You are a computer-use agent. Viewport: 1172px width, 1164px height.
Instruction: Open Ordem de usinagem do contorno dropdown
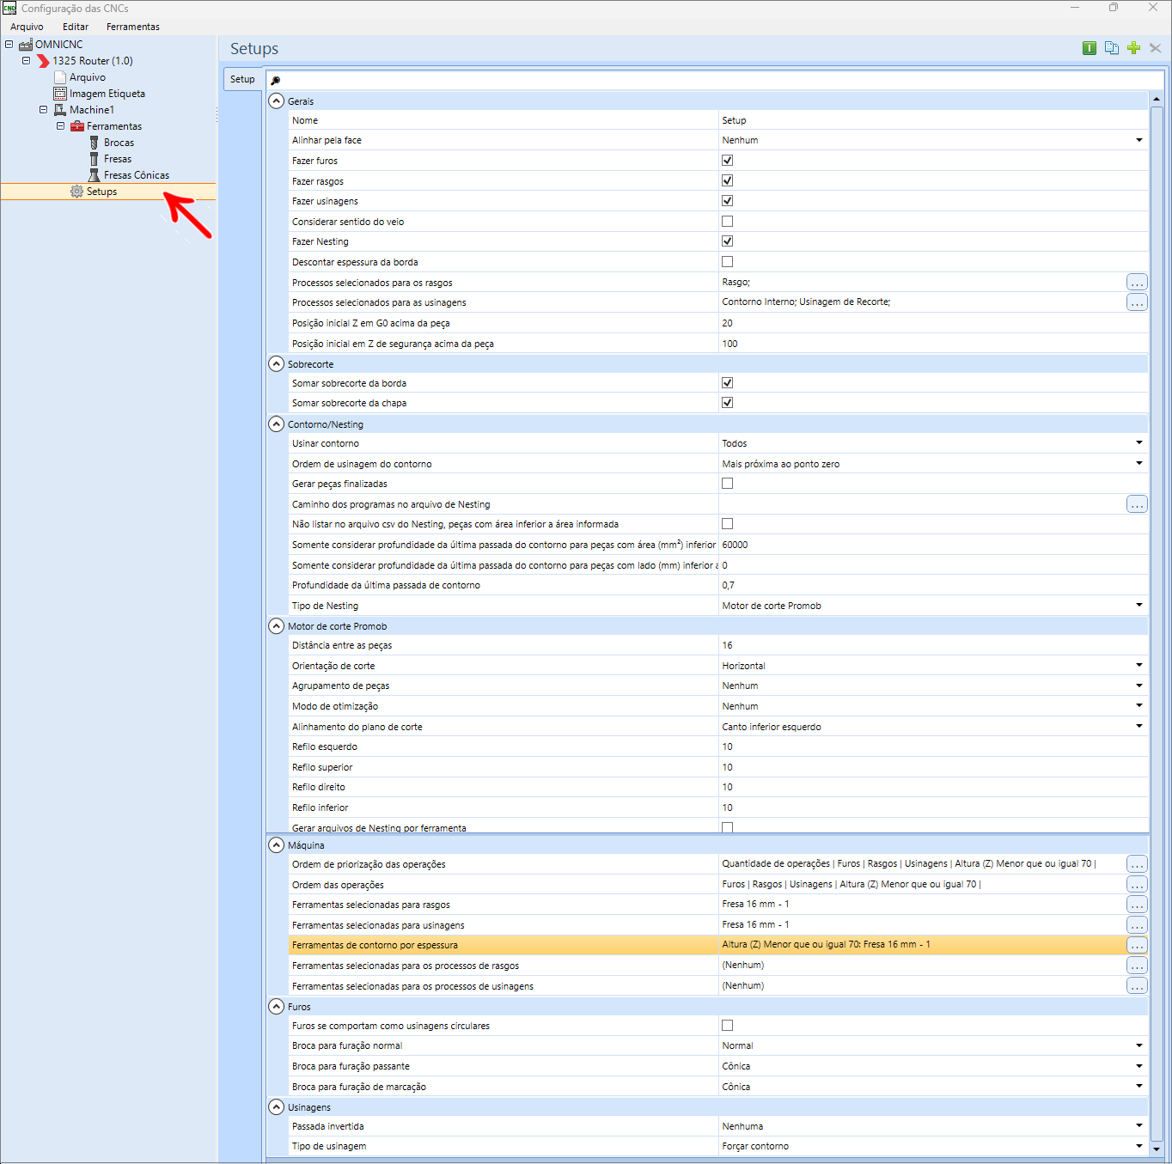pyautogui.click(x=1139, y=464)
